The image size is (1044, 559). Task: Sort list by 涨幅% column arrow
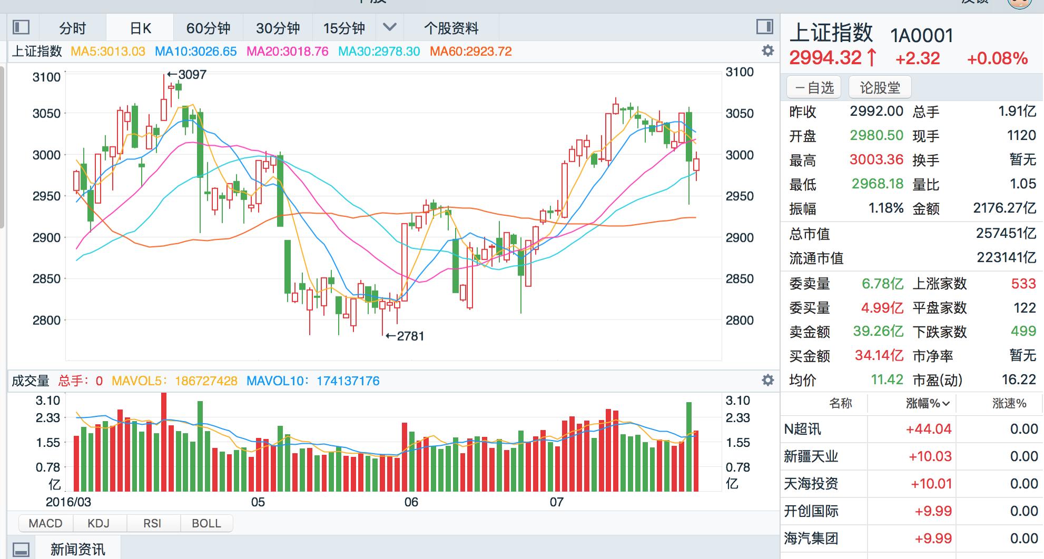point(946,404)
